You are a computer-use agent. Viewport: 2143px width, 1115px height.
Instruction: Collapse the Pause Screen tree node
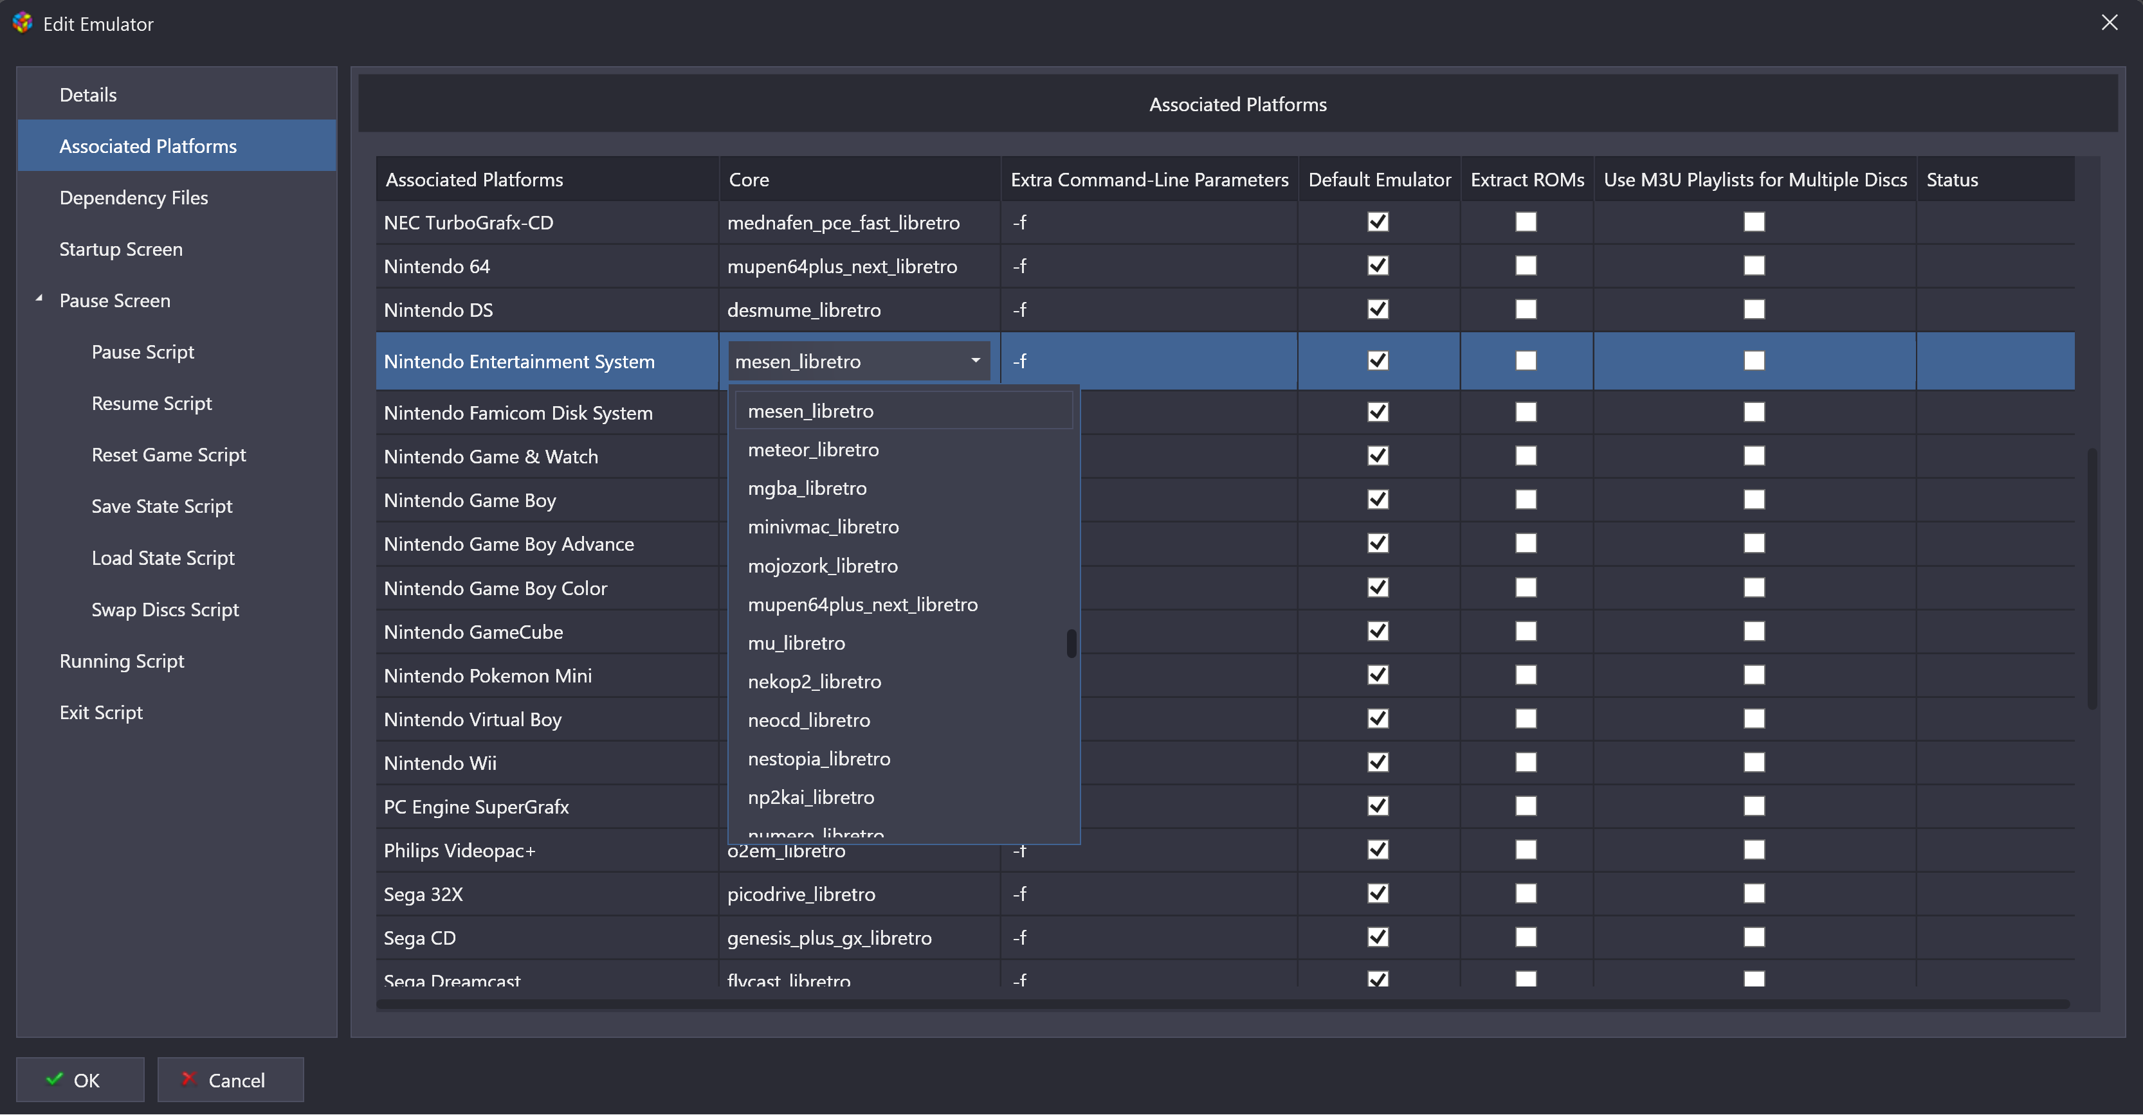click(x=39, y=298)
